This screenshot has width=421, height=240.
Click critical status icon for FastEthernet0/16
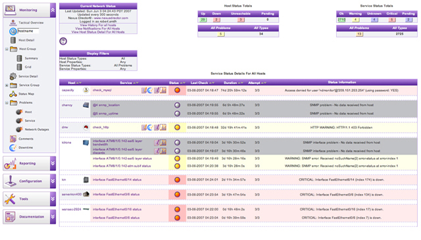[x=177, y=209]
